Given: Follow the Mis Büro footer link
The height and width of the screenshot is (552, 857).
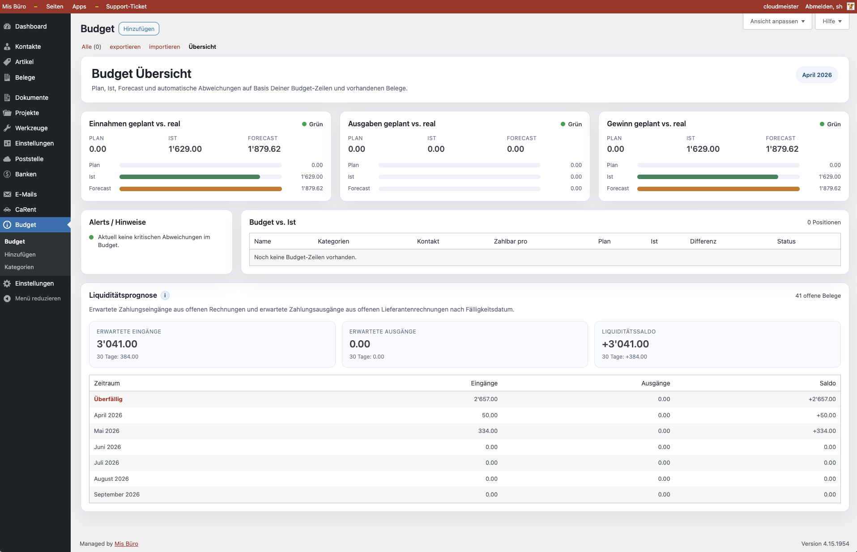Looking at the screenshot, I should (126, 544).
